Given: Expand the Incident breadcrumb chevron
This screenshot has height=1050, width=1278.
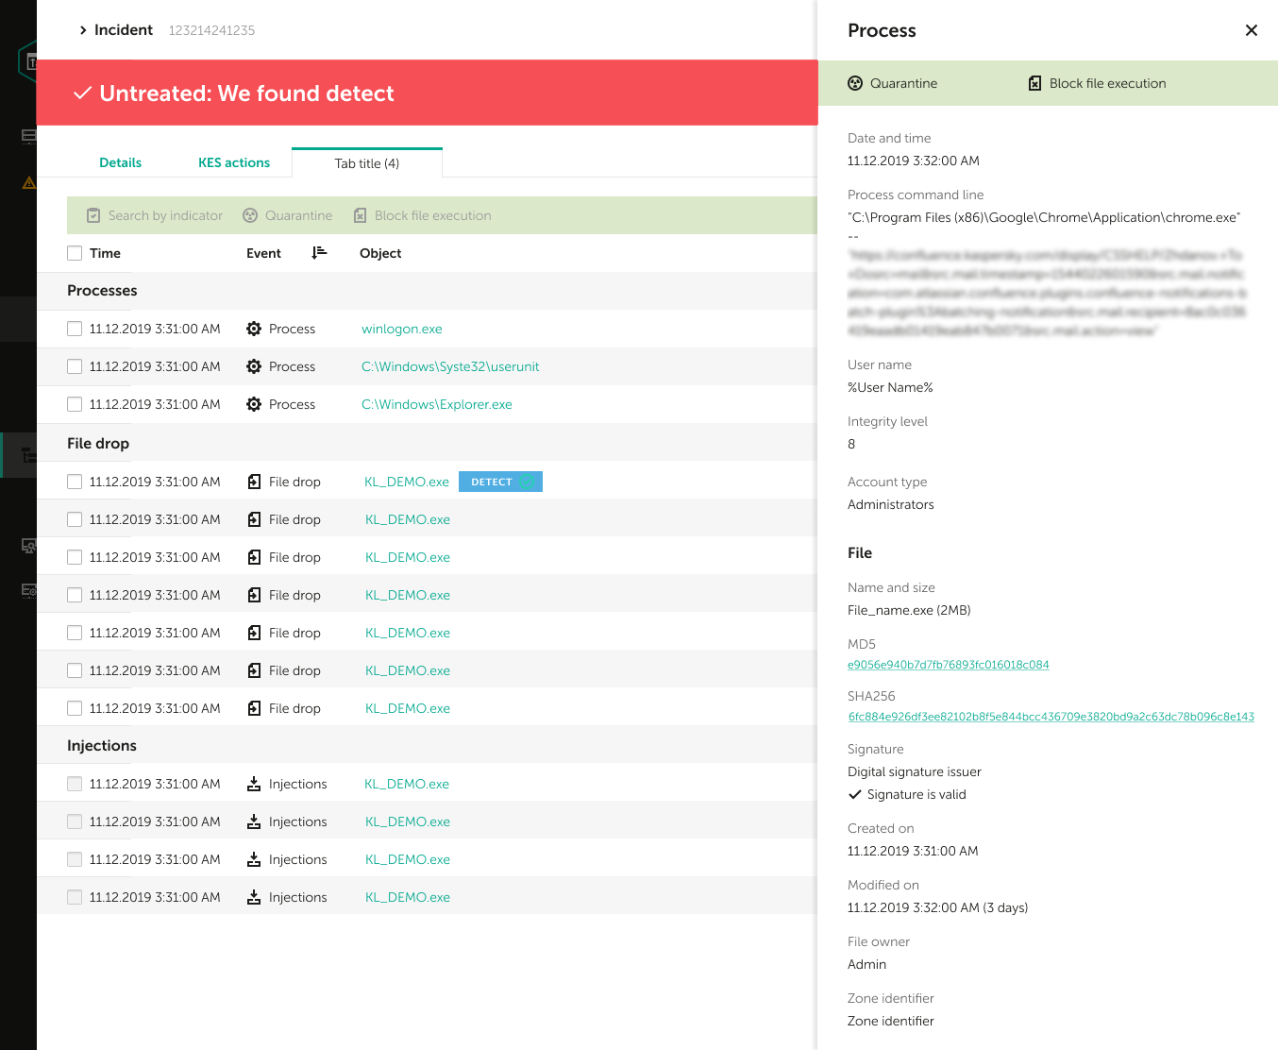Looking at the screenshot, I should coord(83,30).
